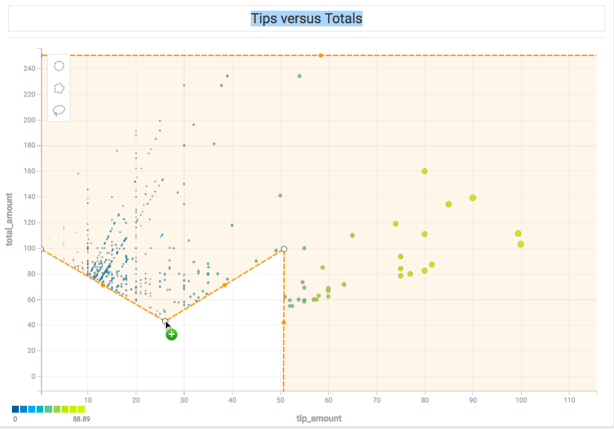Viewport: 614px width, 429px height.
Task: Click the yellow point at tip 80, total 160
Action: tap(424, 171)
